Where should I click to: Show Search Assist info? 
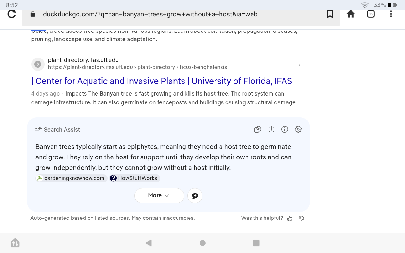[284, 129]
